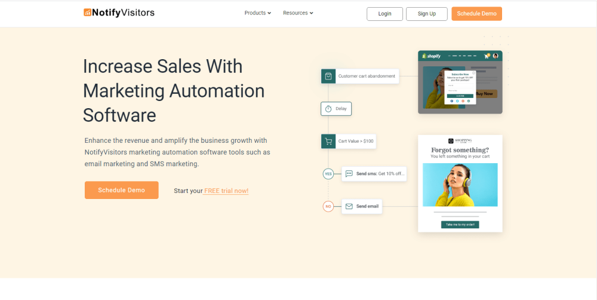Viewport: 597px width, 300px height.
Task: Close the Subscribe Now popup
Action: click(474, 72)
